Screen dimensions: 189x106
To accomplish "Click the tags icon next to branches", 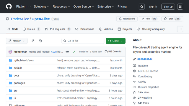I will click(41, 41).
